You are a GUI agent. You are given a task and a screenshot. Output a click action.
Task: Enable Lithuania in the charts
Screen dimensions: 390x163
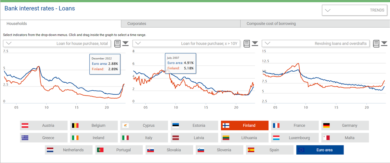(245, 138)
